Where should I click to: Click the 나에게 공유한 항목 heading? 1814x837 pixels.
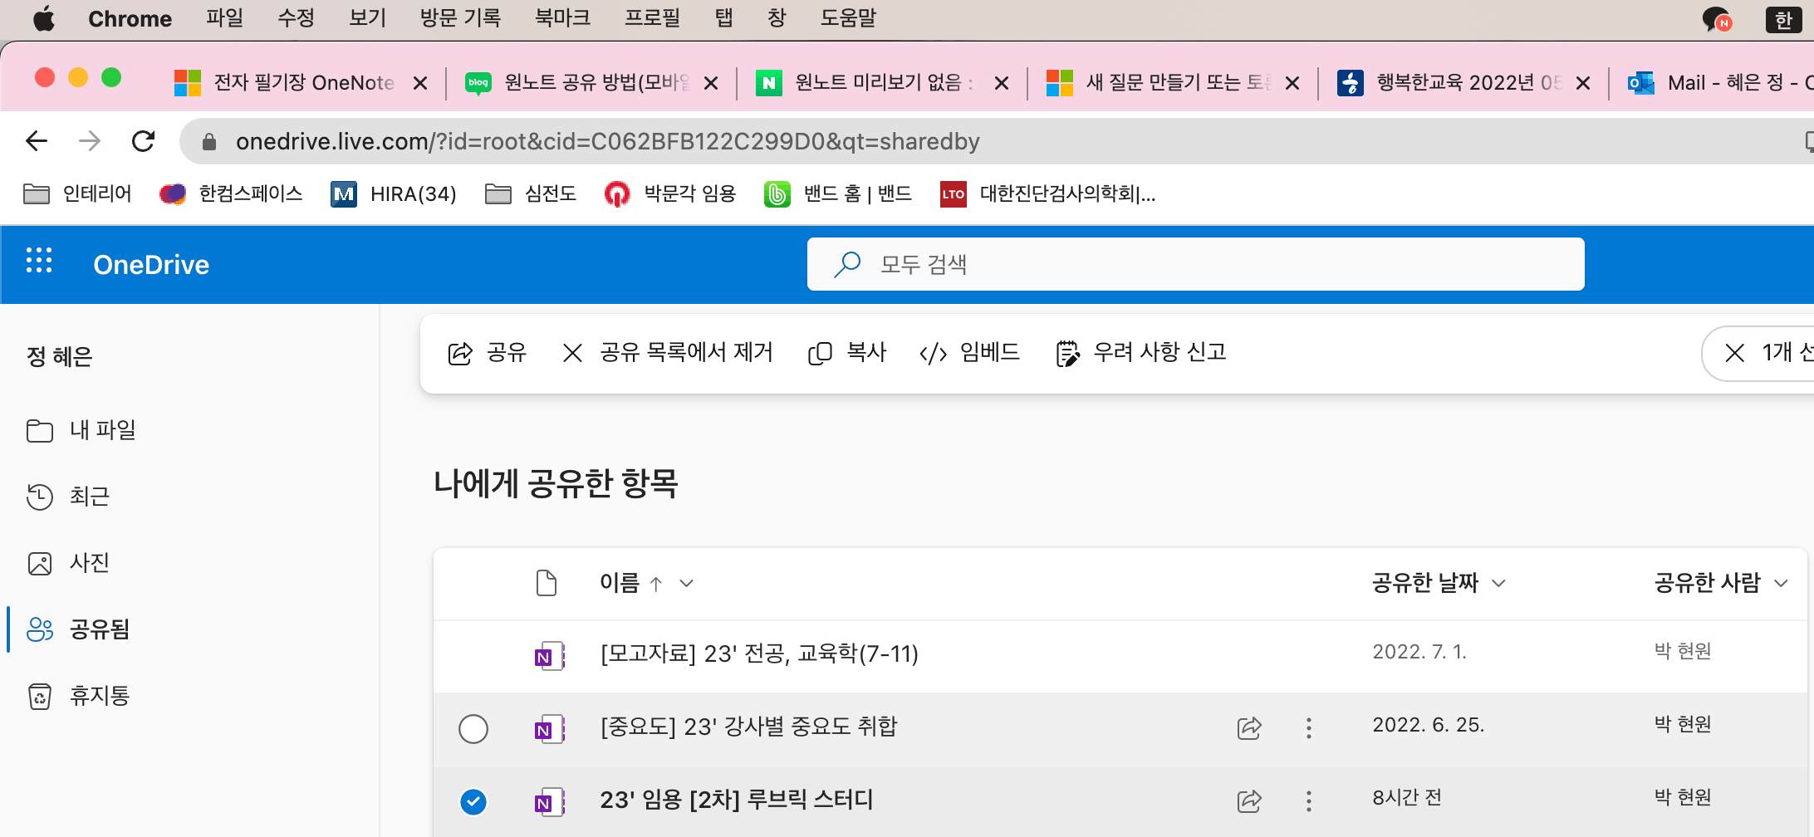pos(556,483)
